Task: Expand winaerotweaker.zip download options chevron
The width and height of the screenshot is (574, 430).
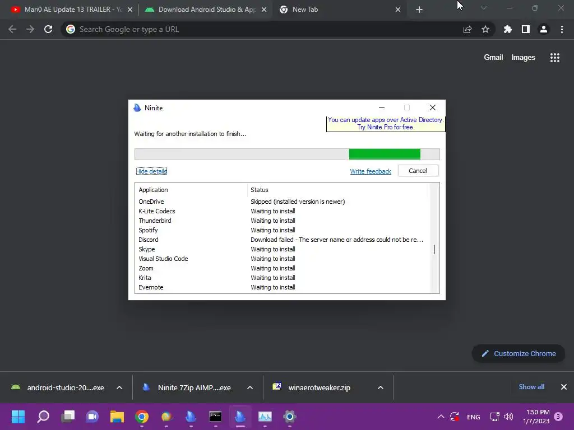Action: pyautogui.click(x=381, y=387)
